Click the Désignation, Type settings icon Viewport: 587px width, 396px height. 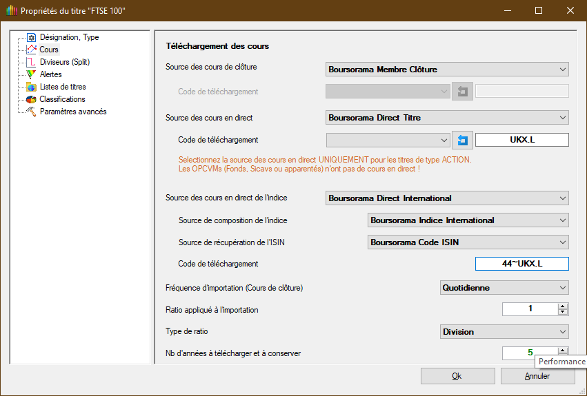(31, 37)
